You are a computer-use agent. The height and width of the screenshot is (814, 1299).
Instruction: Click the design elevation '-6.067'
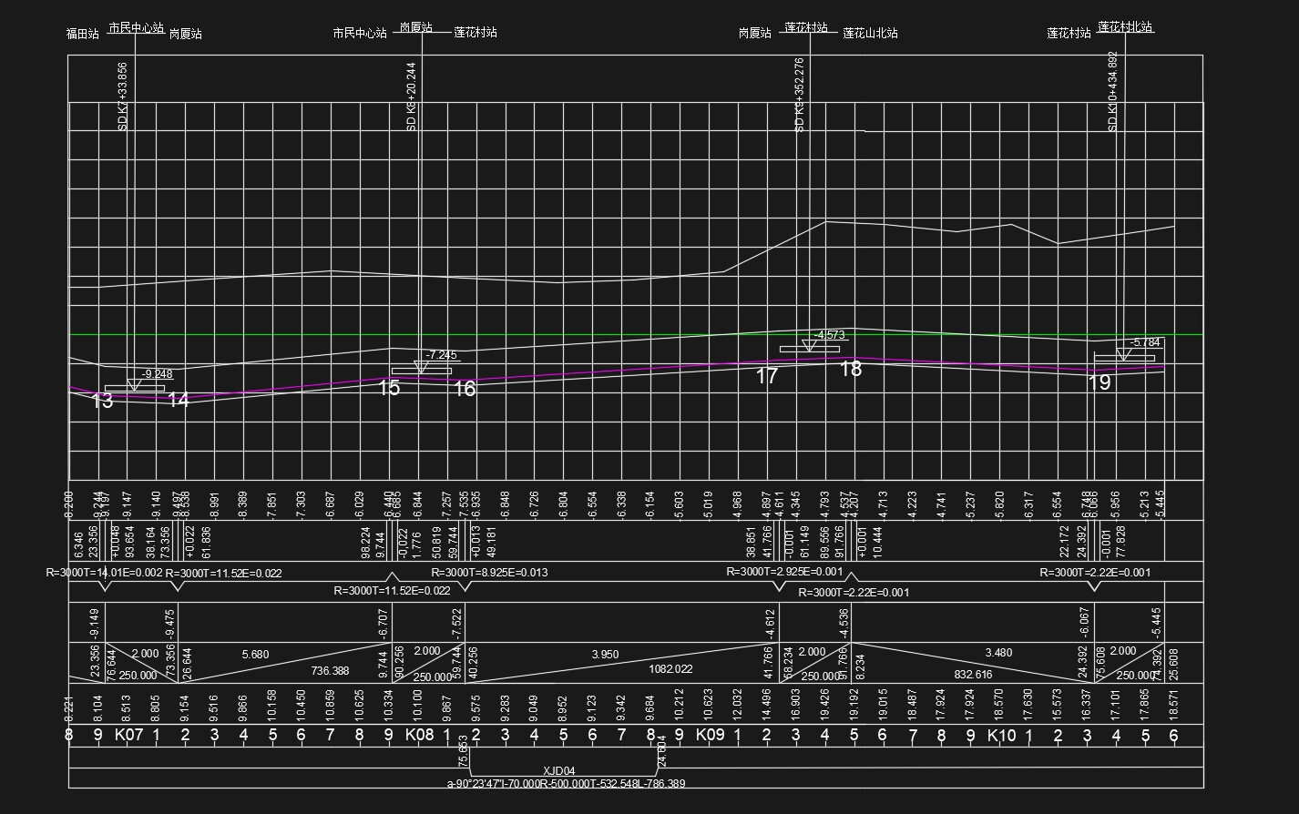1084,624
